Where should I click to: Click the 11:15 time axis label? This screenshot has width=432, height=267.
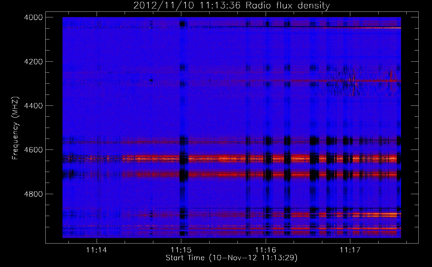point(181,250)
